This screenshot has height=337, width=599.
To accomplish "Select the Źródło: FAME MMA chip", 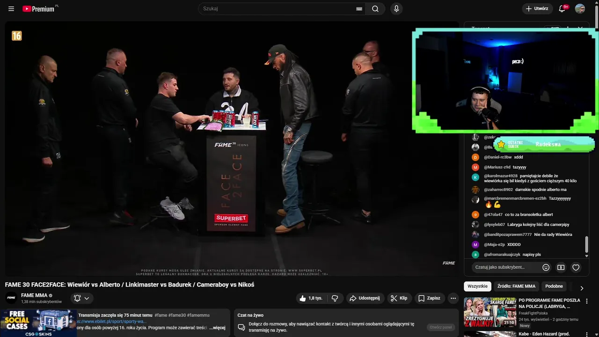I will point(516,286).
